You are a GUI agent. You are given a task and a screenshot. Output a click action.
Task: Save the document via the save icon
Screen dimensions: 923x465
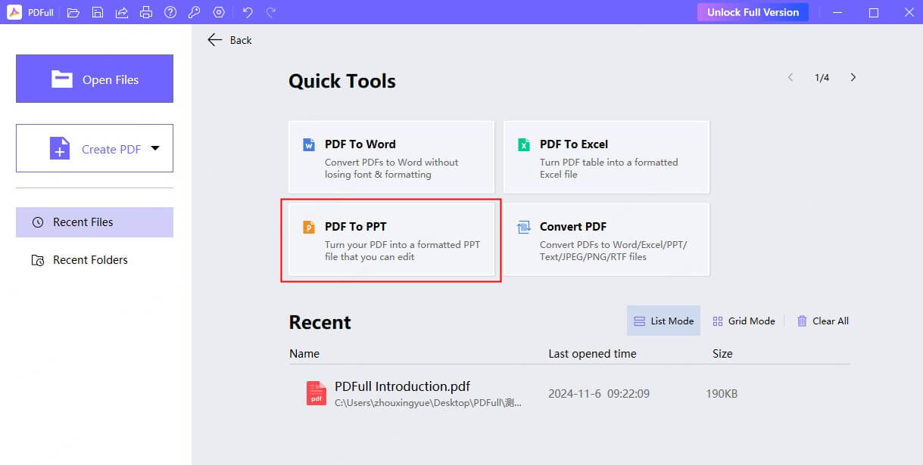coord(97,12)
